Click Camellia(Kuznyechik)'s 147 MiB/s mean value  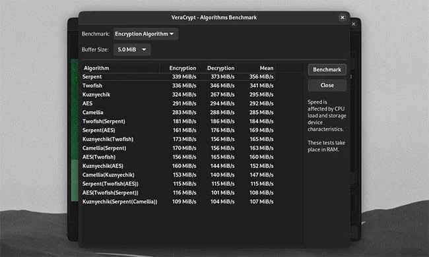261,175
